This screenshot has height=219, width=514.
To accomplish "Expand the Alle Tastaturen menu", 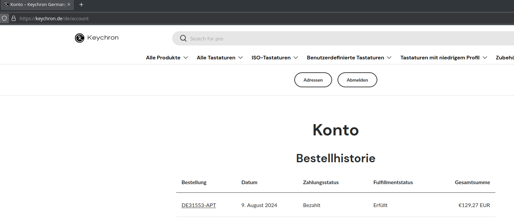I will (220, 58).
